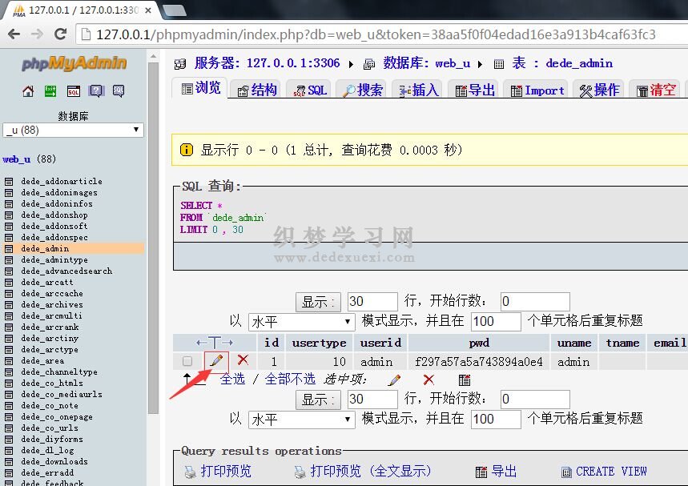Click the browser forward arrow
The height and width of the screenshot is (486, 688).
pos(38,34)
